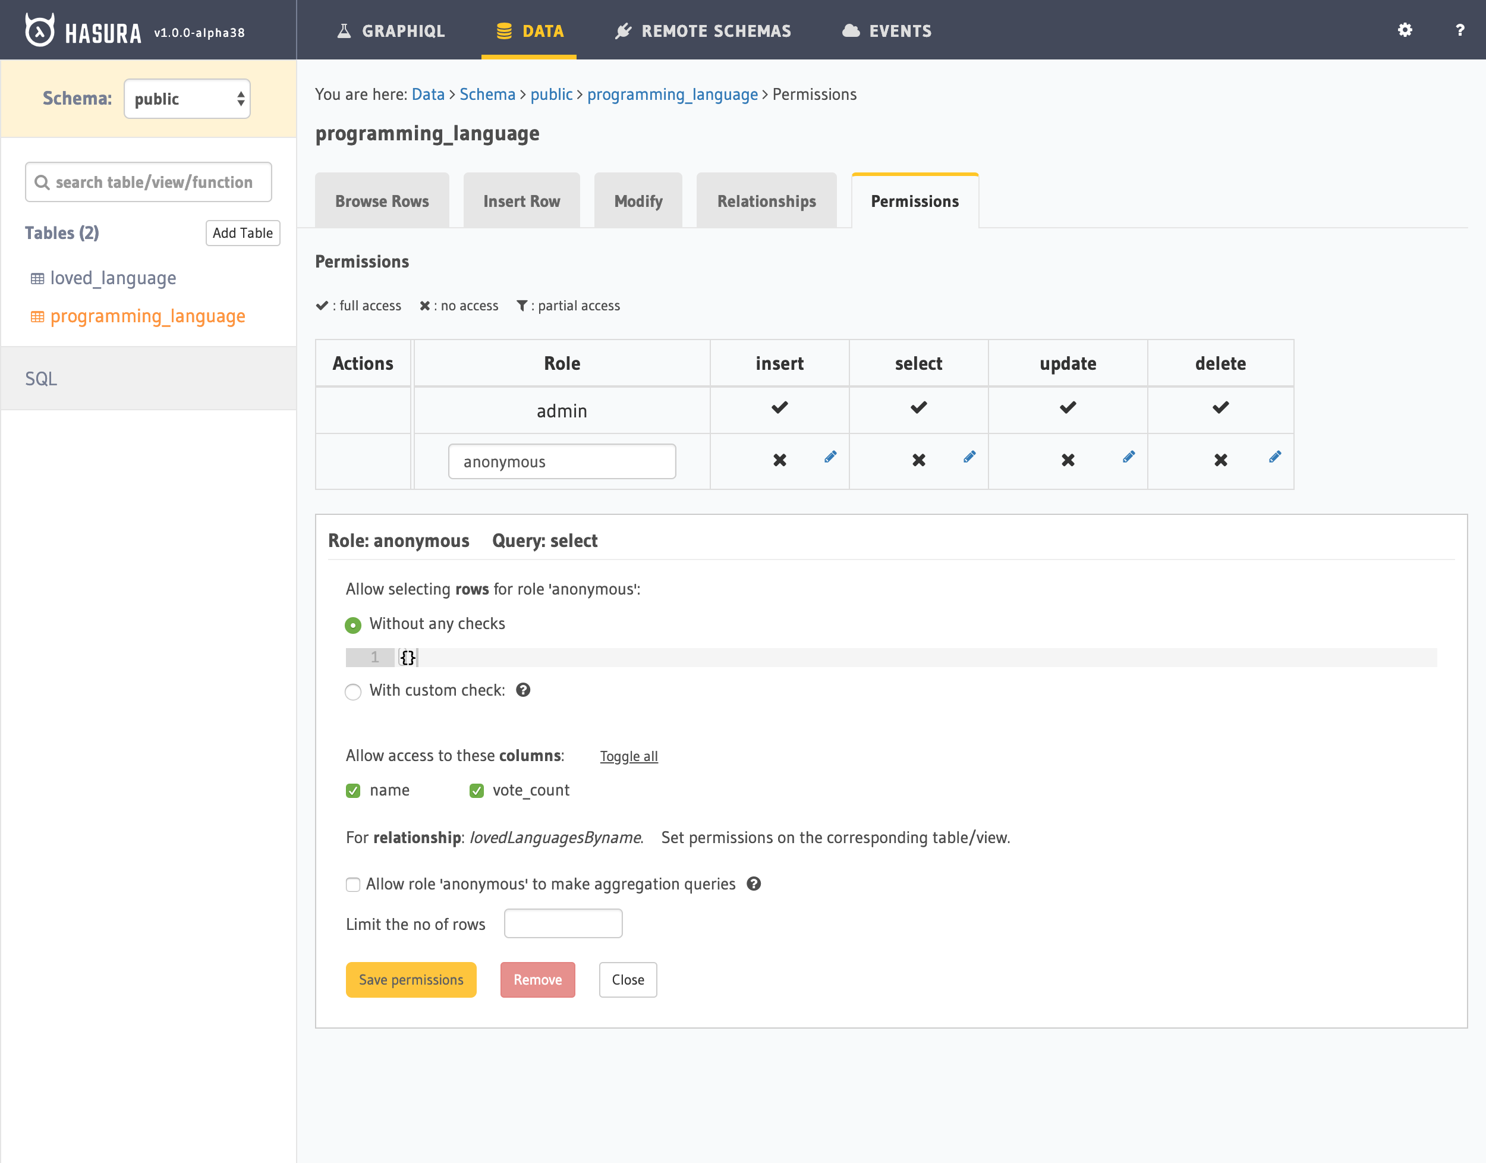Select 'With custom check' radio option
This screenshot has width=1486, height=1163.
352,692
